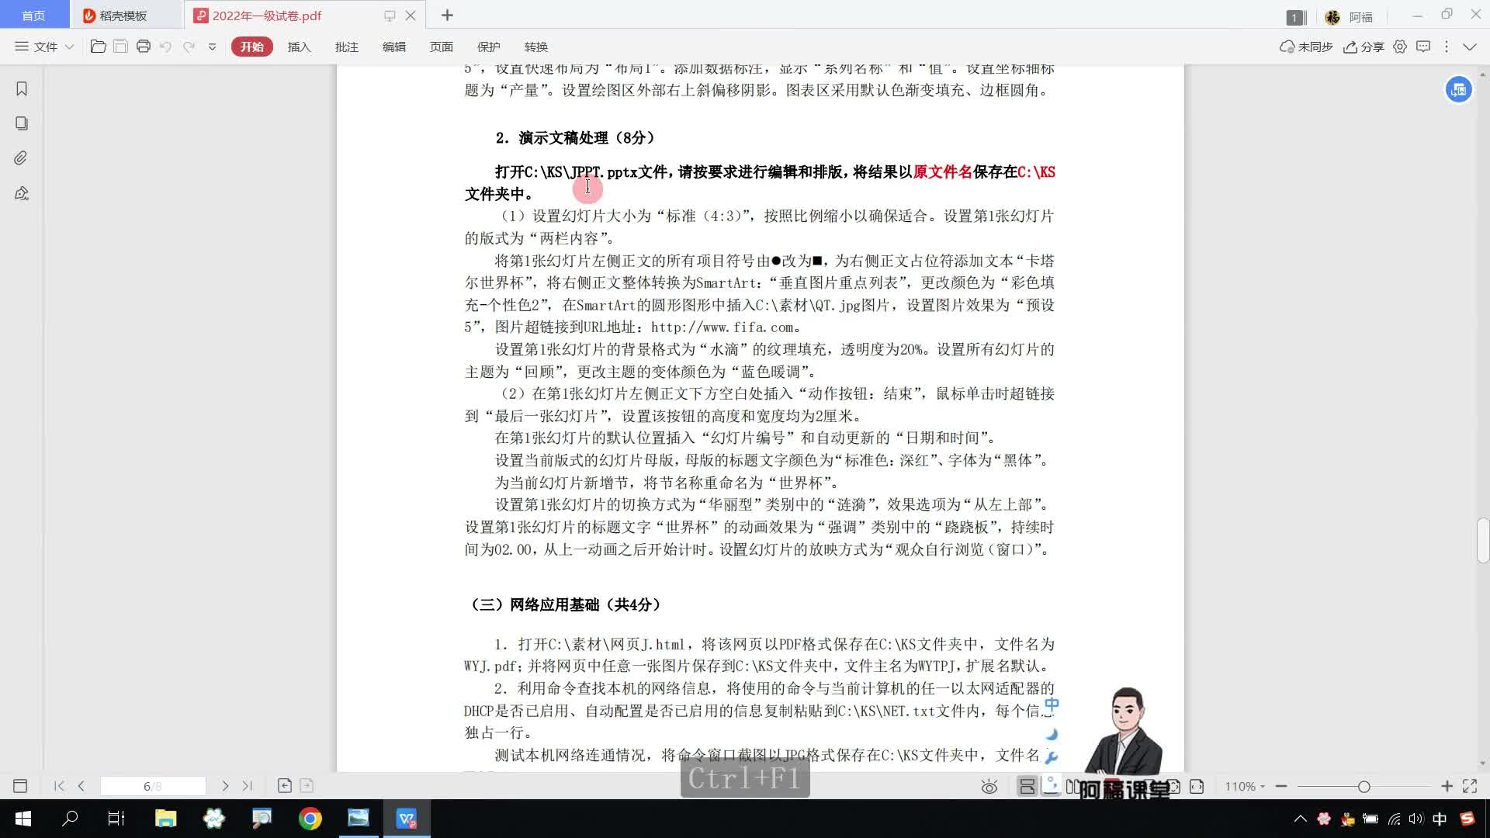This screenshot has width=1490, height=838.
Task: Open the page thumbnails panel
Action: coord(22,123)
